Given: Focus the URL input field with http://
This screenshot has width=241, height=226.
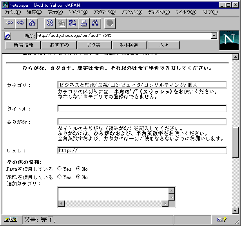Looking at the screenshot, I should 142,150.
